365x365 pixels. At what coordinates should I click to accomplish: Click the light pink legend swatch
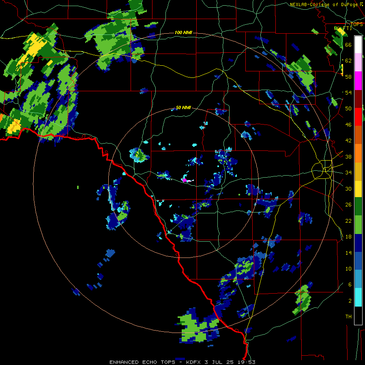358,62
